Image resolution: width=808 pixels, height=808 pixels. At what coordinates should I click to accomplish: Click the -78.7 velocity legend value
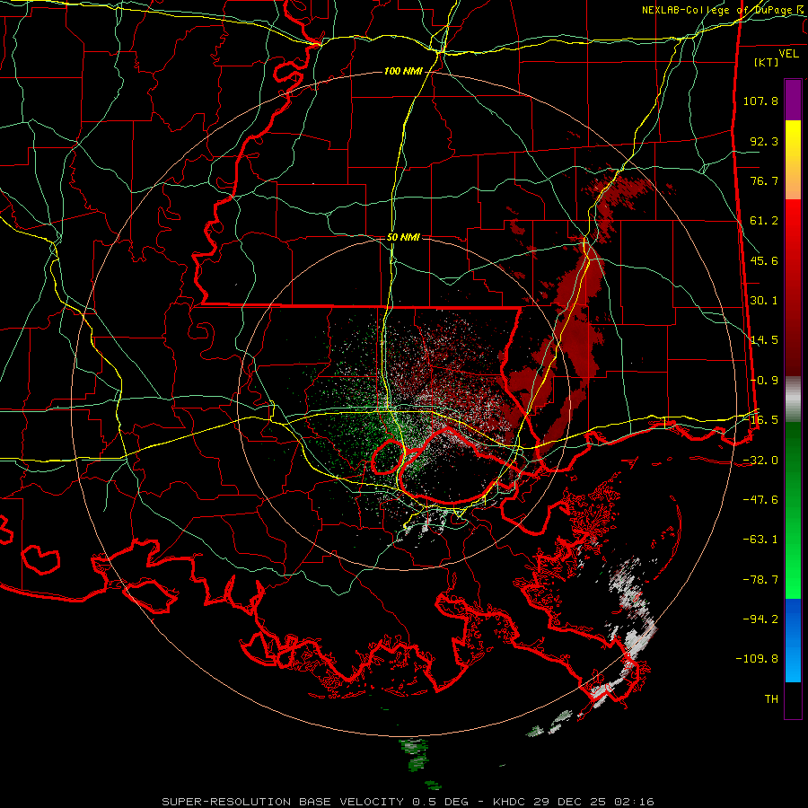pos(760,580)
